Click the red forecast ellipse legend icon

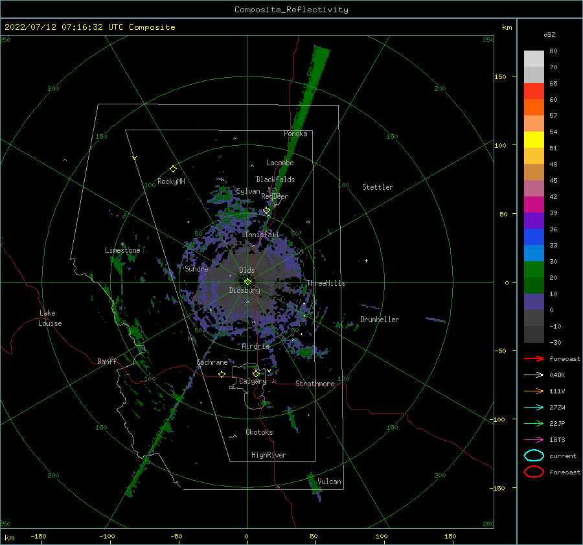[x=534, y=472]
